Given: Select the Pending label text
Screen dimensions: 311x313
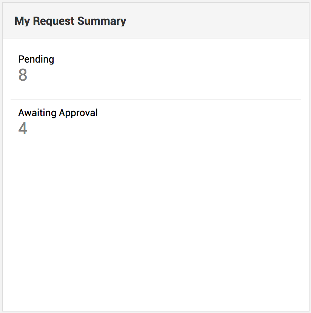Looking at the screenshot, I should tap(36, 59).
